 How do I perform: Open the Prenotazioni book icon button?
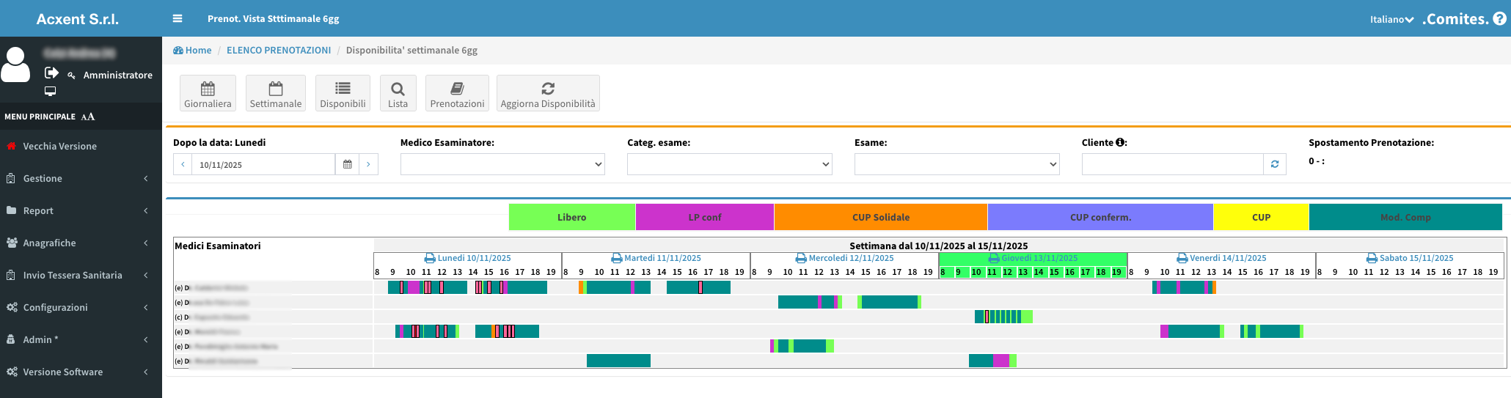coord(457,94)
